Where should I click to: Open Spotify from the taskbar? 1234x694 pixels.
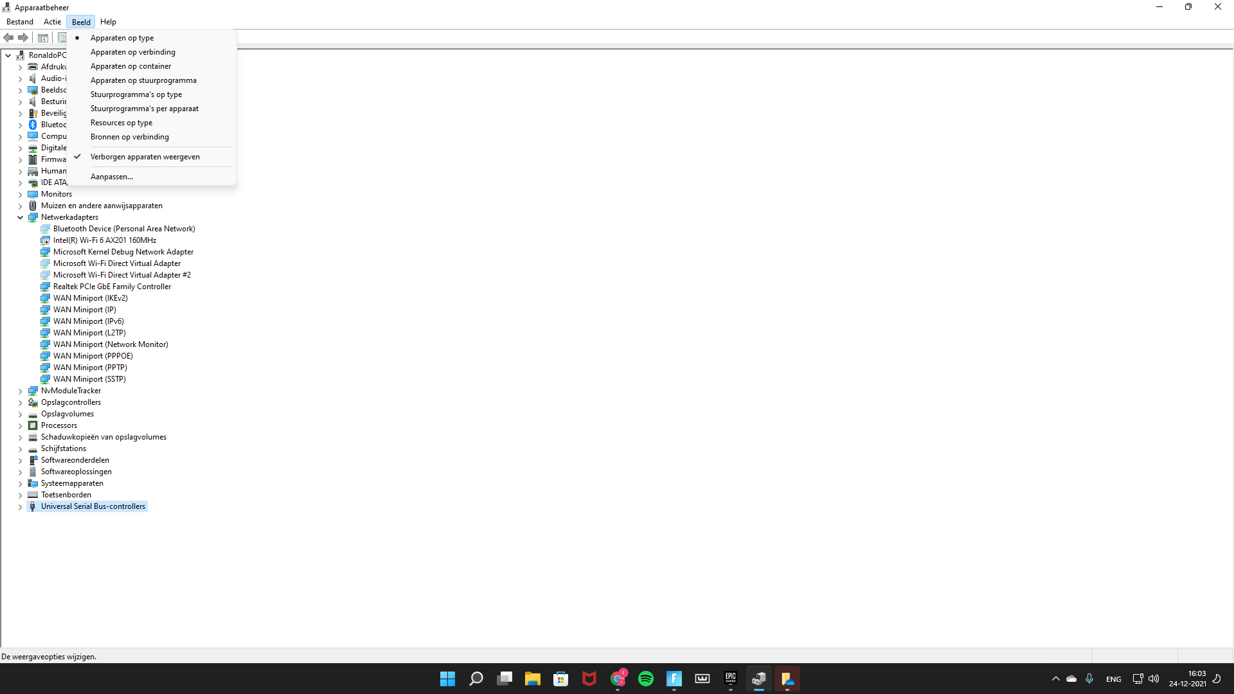tap(645, 679)
